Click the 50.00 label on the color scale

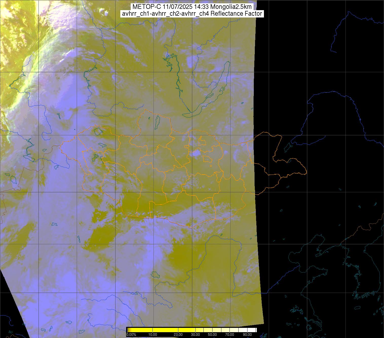212,335
